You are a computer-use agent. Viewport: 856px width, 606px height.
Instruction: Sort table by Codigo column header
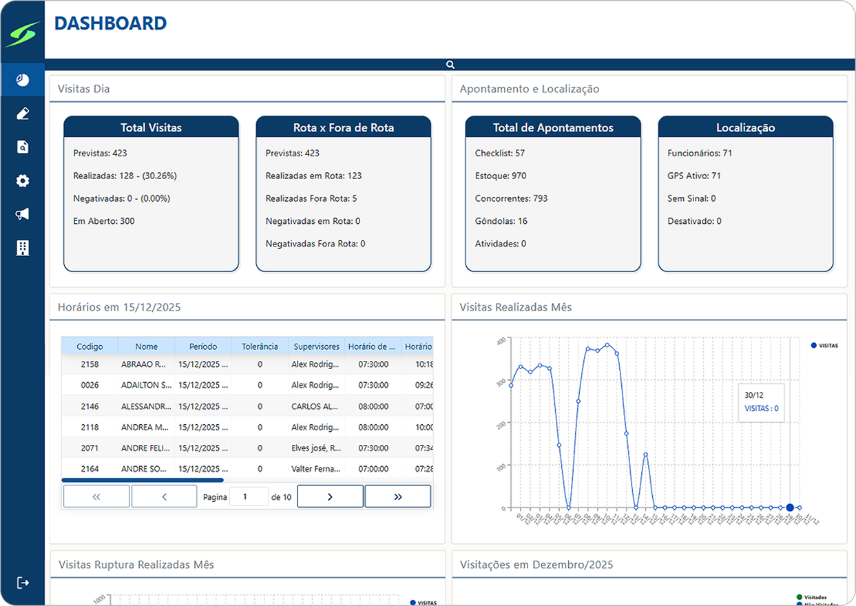90,346
